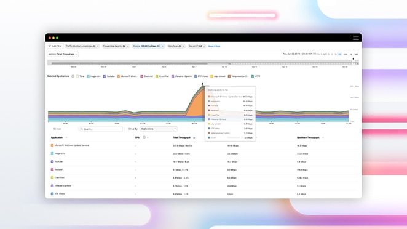Select the highlighted short time range tab

pos(339,54)
